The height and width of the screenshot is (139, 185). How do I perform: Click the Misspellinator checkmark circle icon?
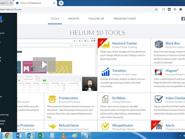(105, 126)
